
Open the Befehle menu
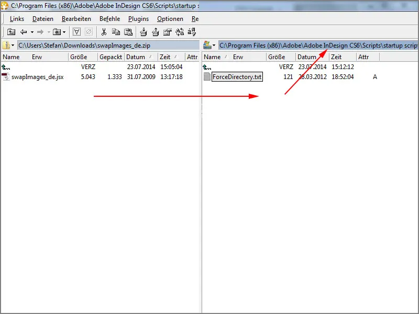pyautogui.click(x=109, y=19)
